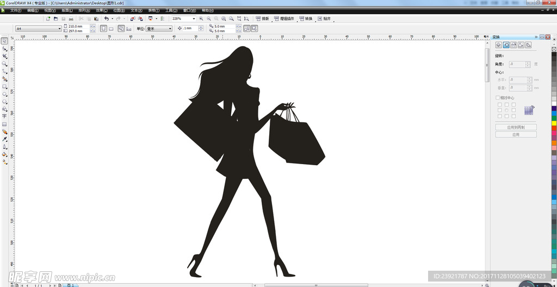Toggle portrait page orientation

coord(103,28)
